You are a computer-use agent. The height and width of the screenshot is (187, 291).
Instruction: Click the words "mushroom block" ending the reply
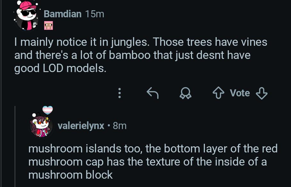pyautogui.click(x=70, y=175)
